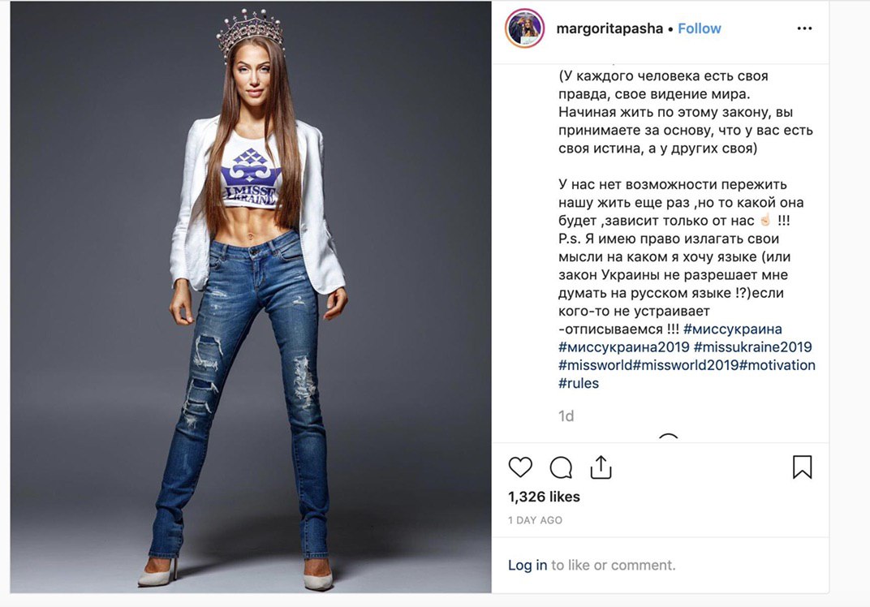Open the #missukraine2019 hashtag
870x607 pixels.
point(752,347)
